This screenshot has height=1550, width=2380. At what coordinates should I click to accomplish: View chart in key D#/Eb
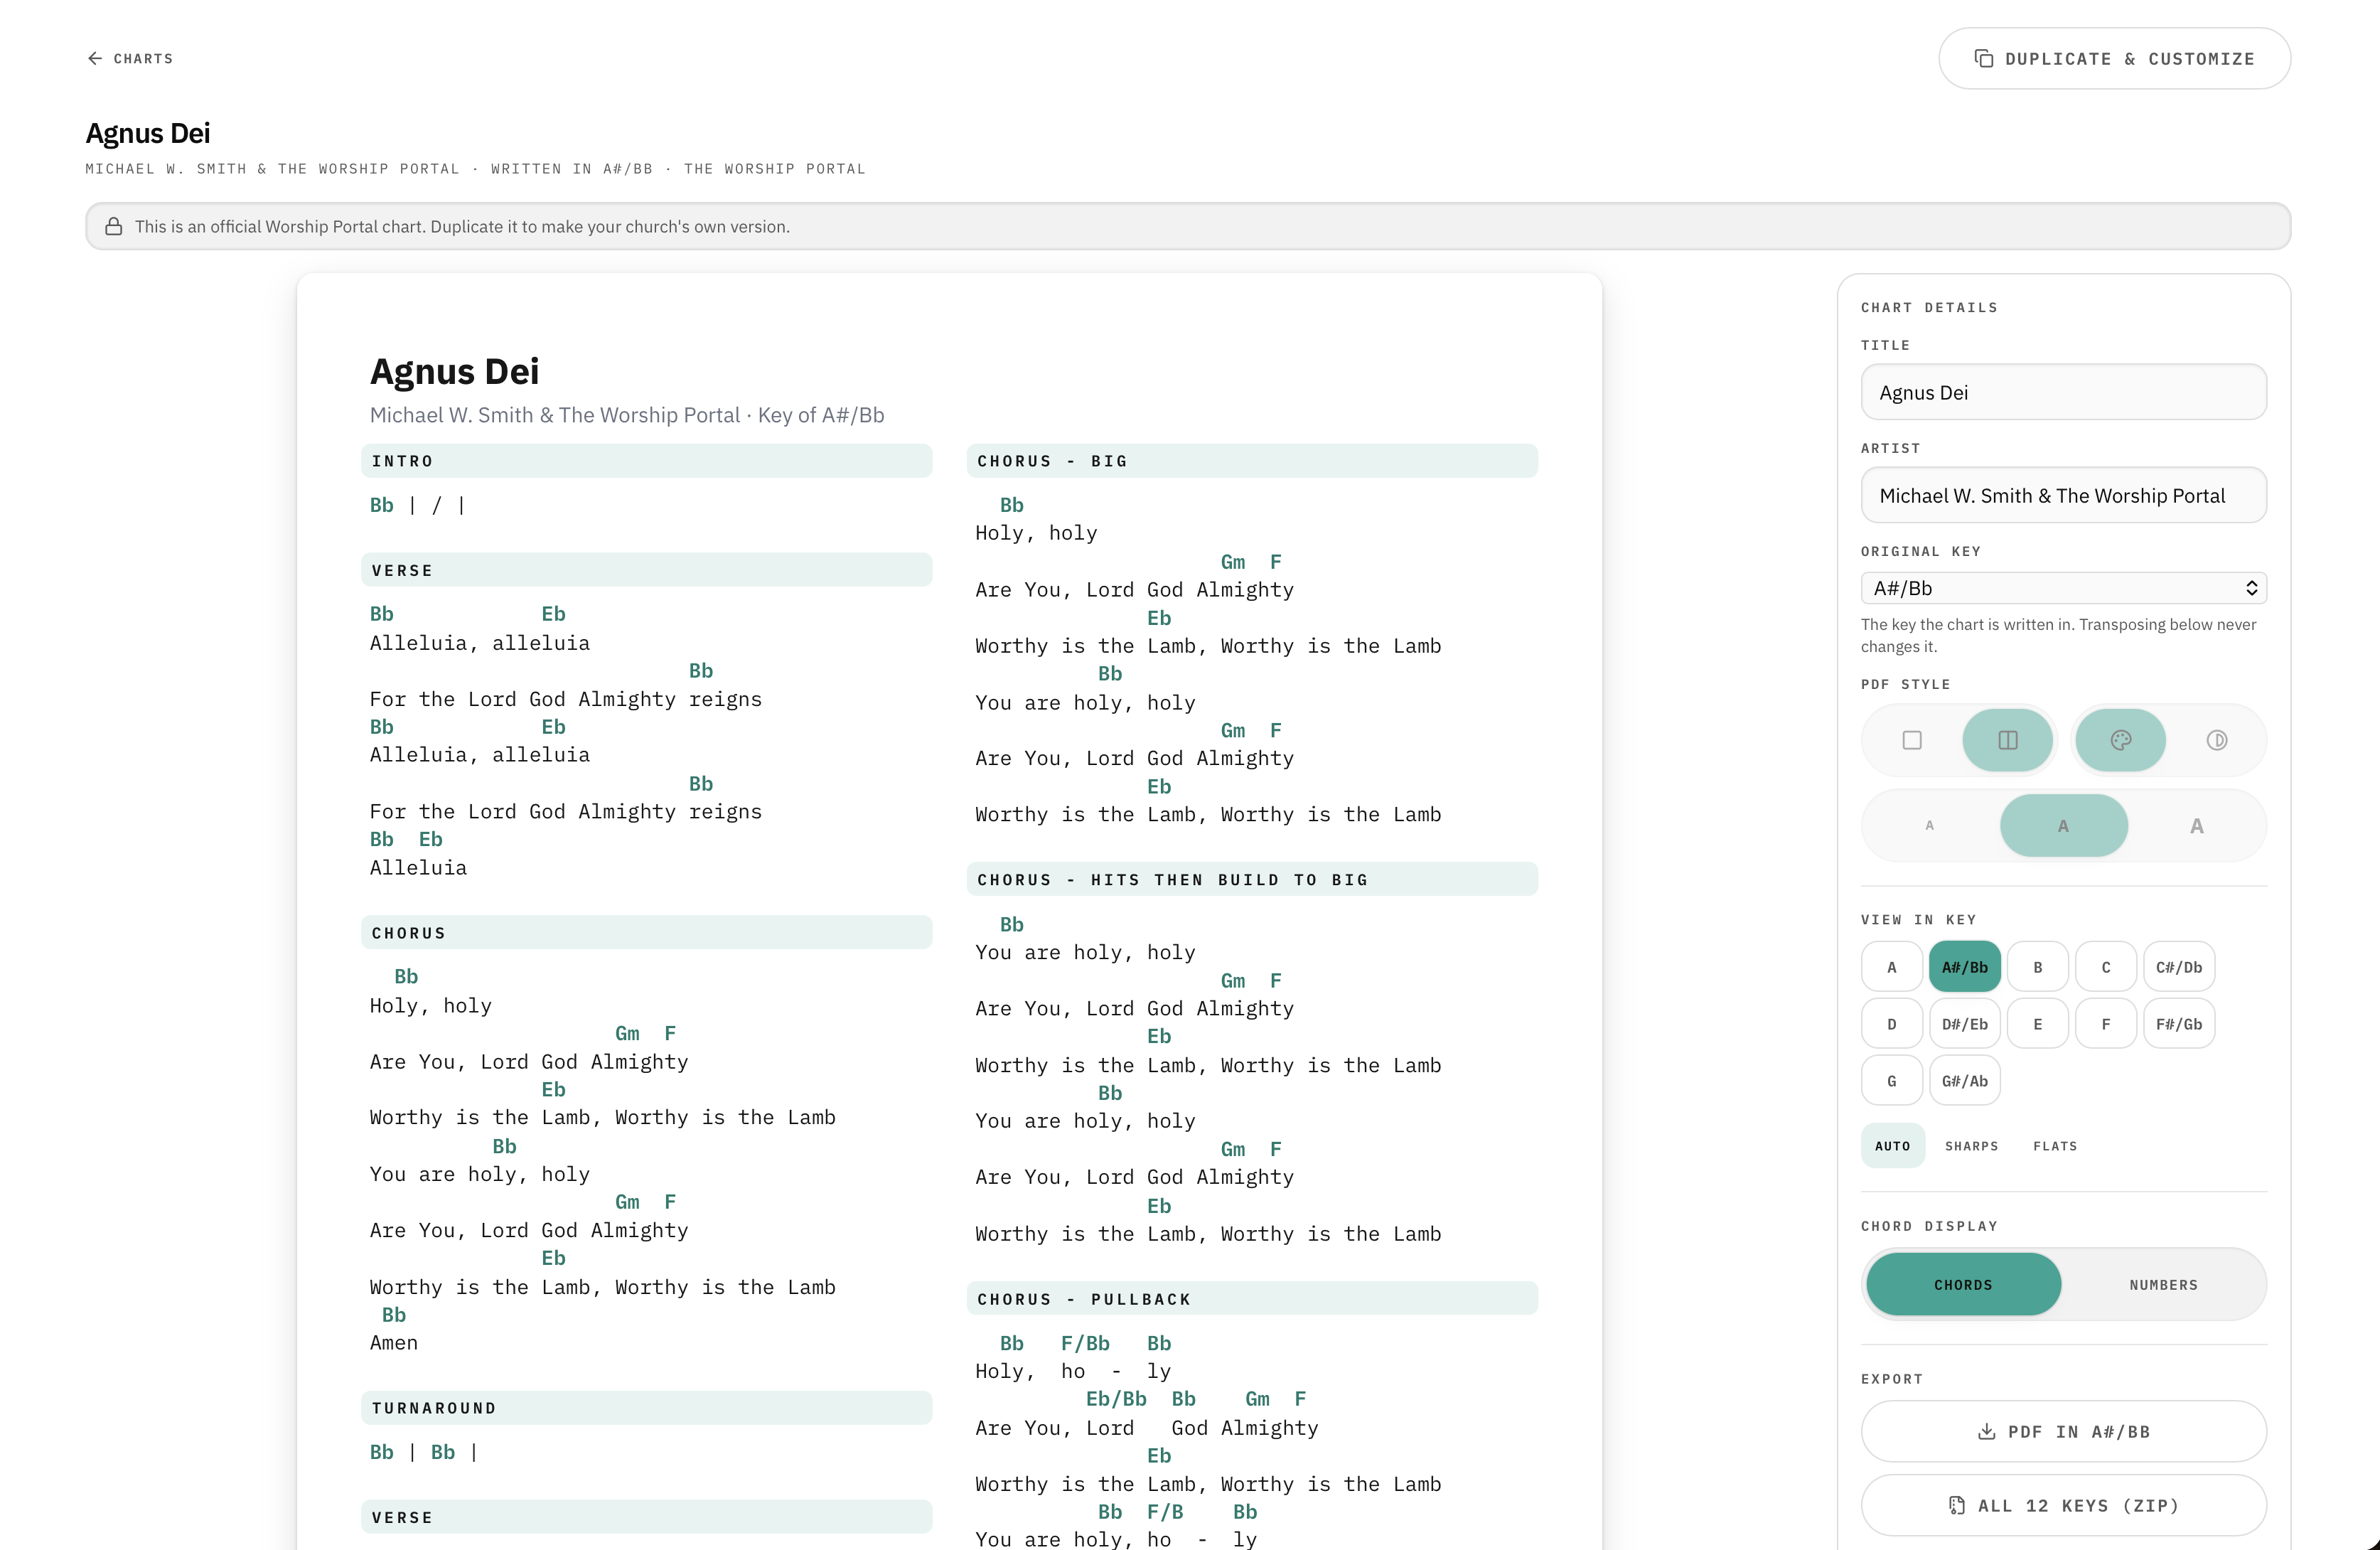(x=1964, y=1024)
